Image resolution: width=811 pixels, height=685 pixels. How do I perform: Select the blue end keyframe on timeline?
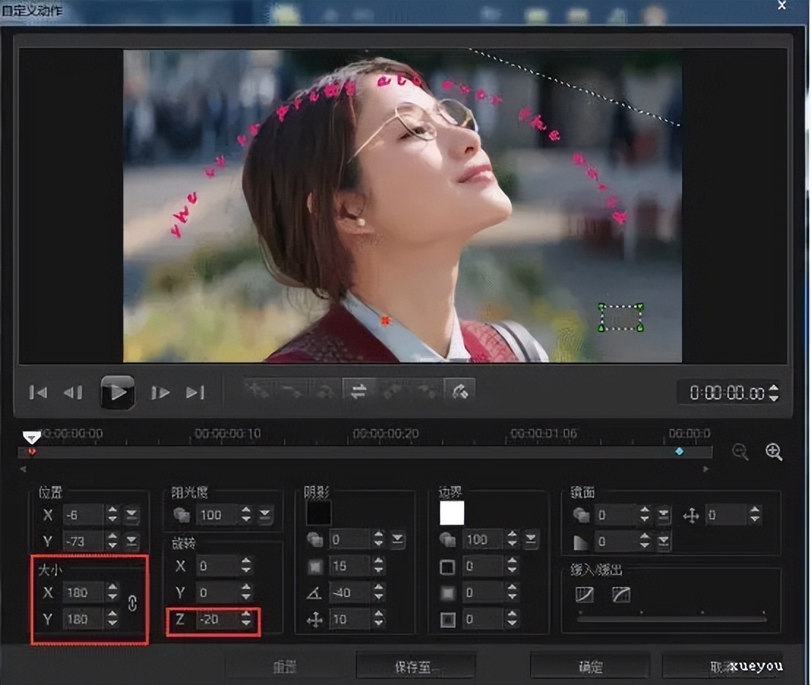pyautogui.click(x=679, y=452)
